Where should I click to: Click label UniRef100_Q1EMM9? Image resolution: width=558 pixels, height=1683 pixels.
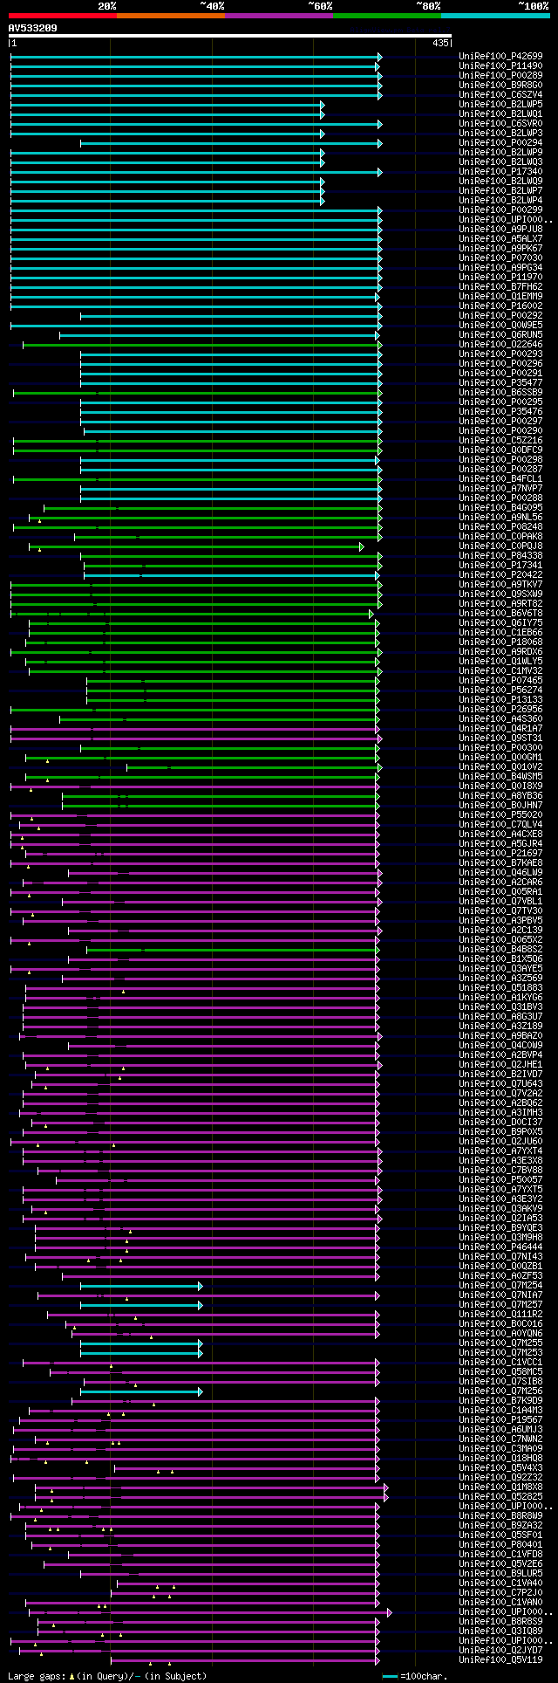(x=500, y=297)
